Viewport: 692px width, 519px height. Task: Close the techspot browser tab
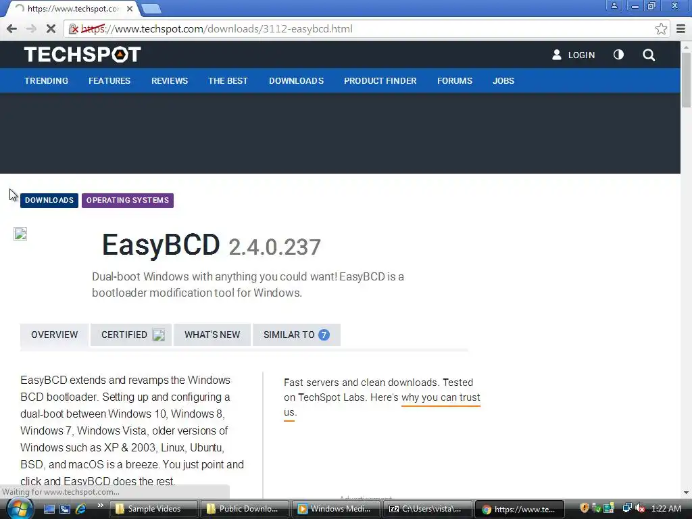129,8
